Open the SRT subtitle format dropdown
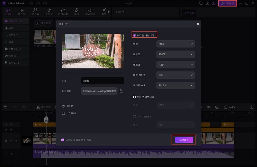 [175, 125]
